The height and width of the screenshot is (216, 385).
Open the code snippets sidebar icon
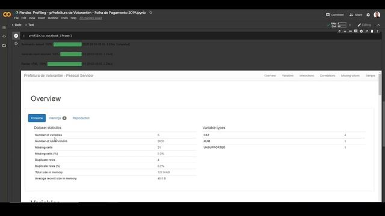[x=4, y=37]
